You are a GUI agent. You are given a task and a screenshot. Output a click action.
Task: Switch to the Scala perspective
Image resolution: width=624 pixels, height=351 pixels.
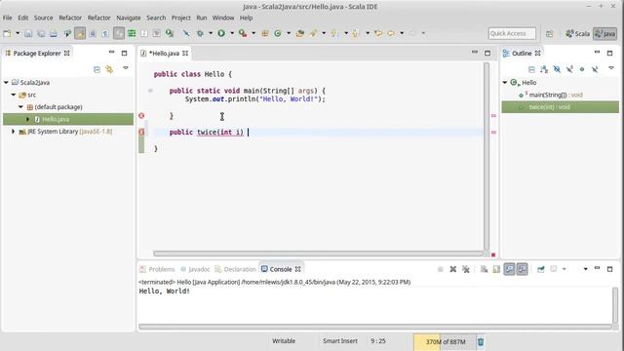[x=577, y=34]
